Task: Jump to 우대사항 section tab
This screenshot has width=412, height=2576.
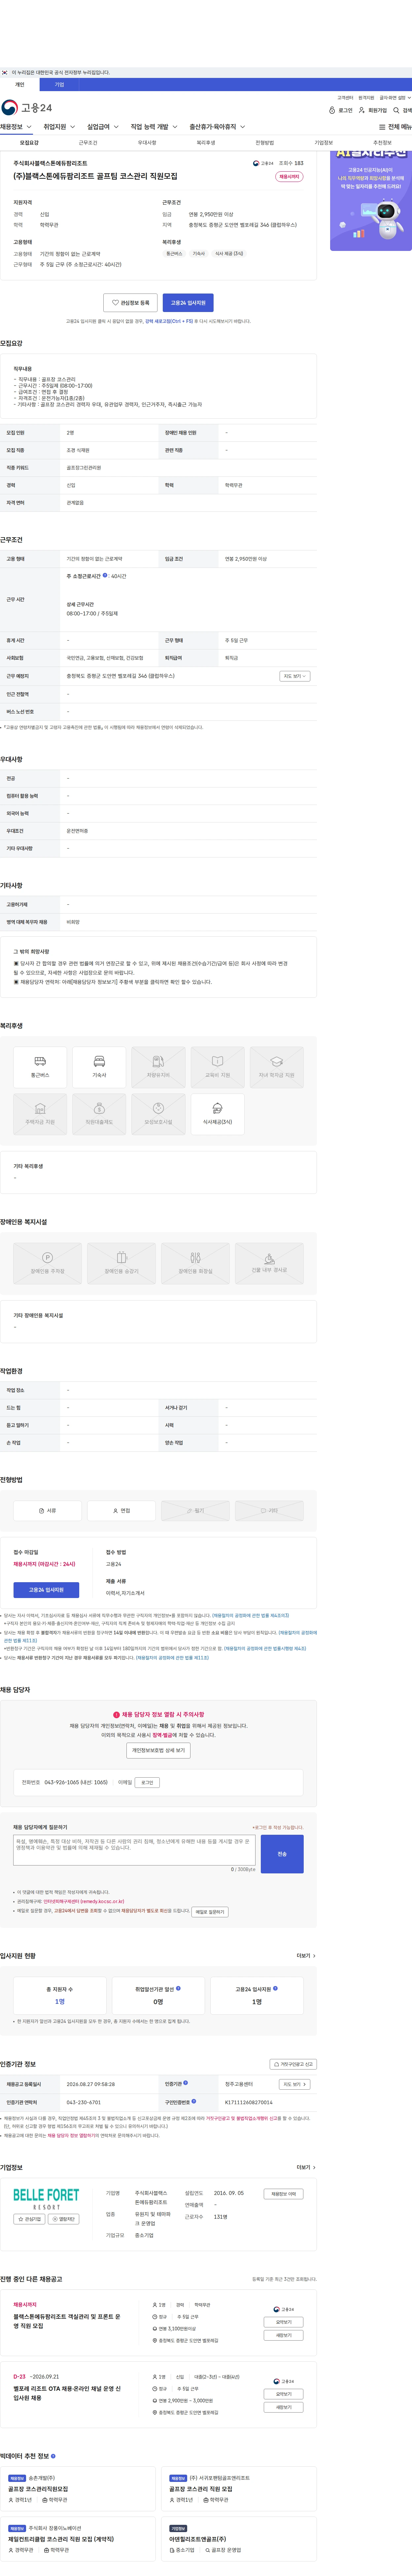Action: tap(147, 143)
